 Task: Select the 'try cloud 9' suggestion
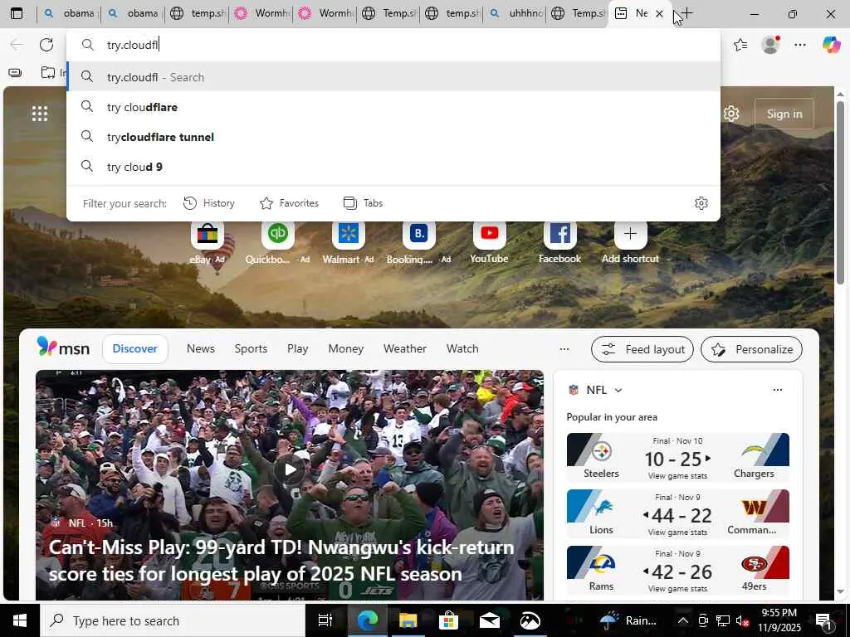click(x=393, y=167)
